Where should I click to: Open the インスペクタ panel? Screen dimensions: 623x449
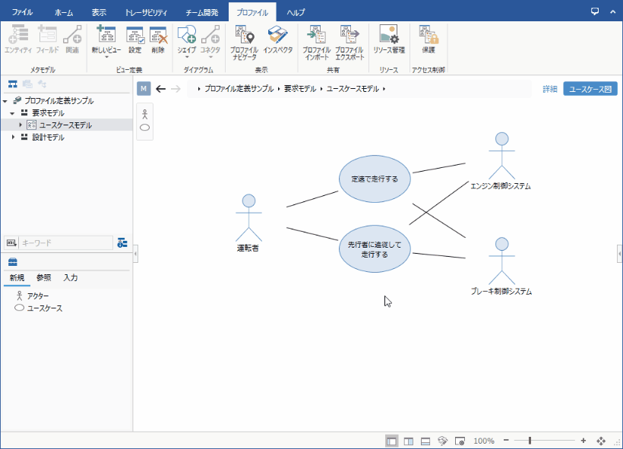pyautogui.click(x=278, y=41)
